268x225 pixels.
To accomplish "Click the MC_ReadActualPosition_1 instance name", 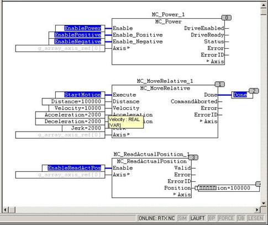I will [x=151, y=154].
